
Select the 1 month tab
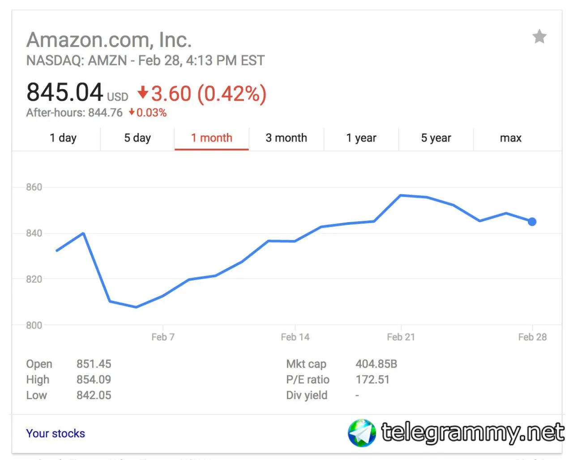[x=212, y=138]
